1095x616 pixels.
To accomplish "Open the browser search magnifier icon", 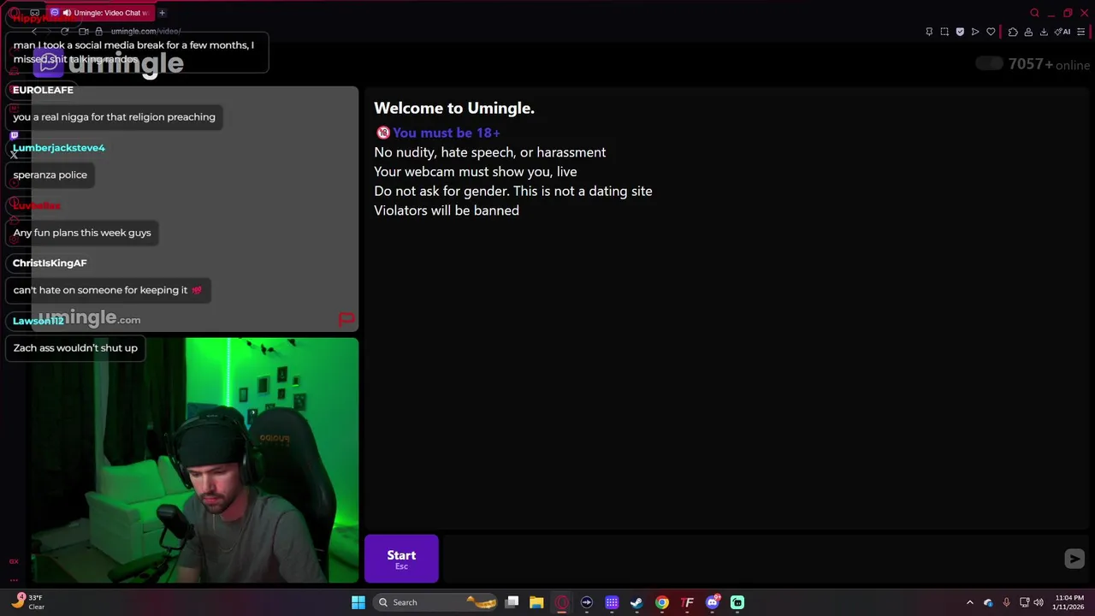I will [1034, 13].
